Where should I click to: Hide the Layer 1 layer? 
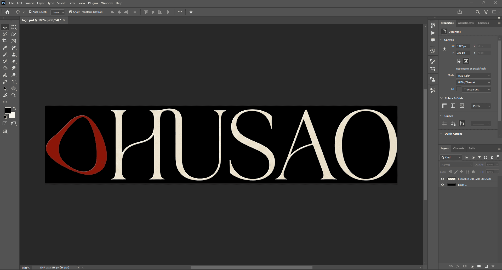click(x=442, y=185)
